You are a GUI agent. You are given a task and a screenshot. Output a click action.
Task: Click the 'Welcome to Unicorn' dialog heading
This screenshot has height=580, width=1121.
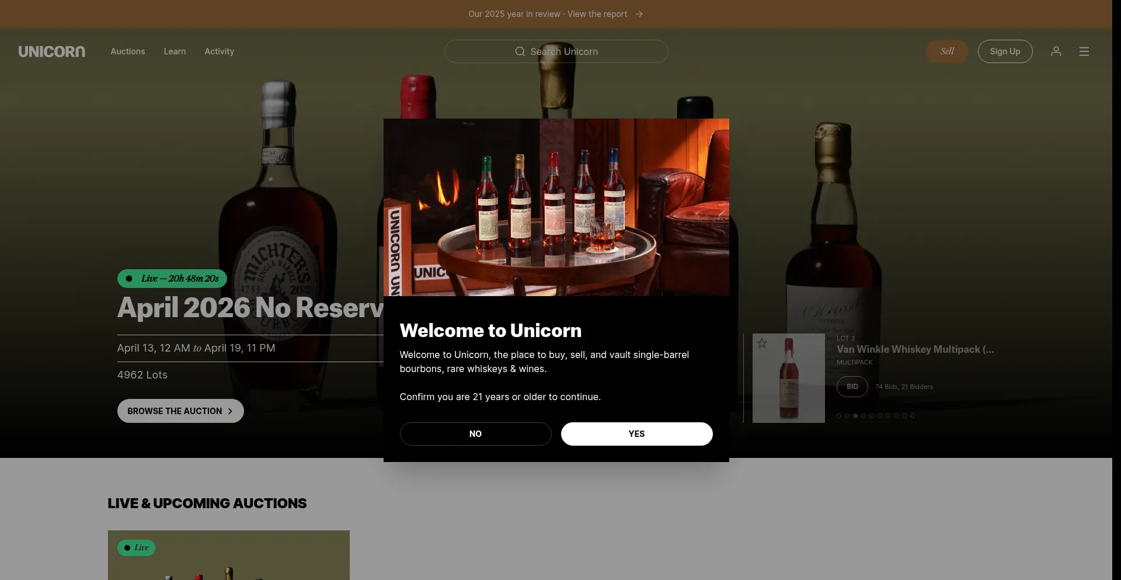(x=490, y=331)
